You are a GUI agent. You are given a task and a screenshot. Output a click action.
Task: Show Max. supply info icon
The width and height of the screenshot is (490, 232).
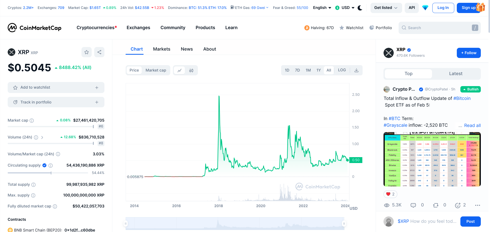point(33,195)
